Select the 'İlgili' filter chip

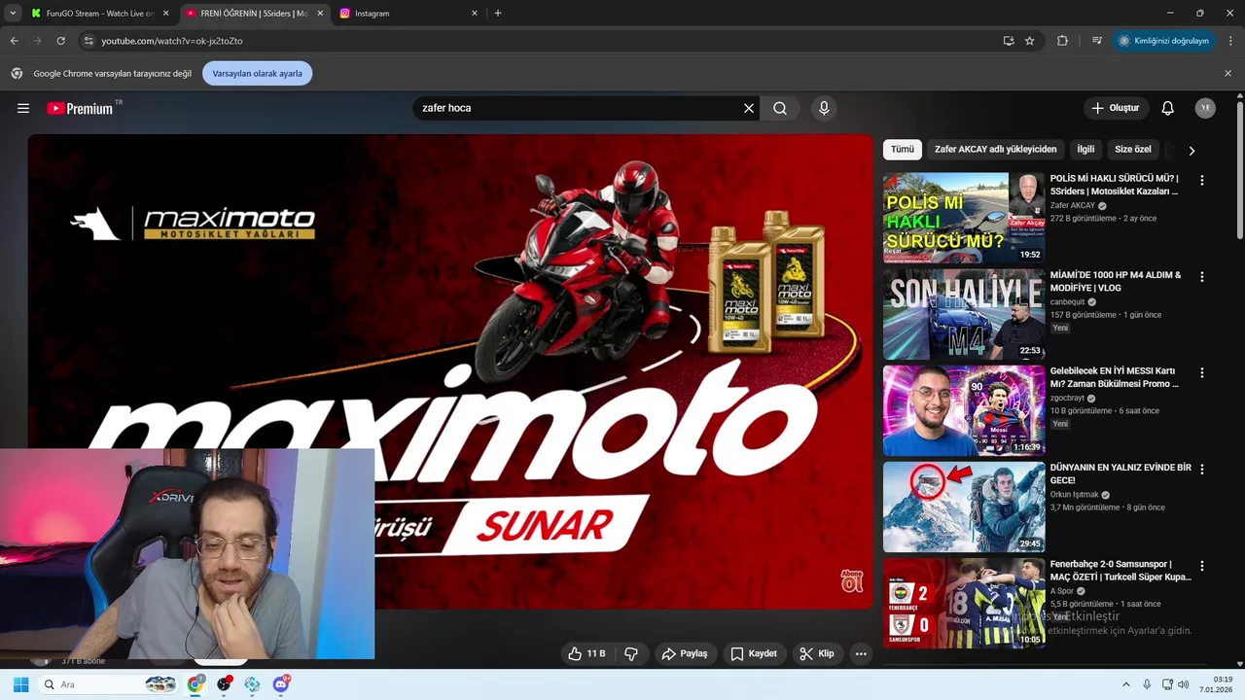[1085, 150]
